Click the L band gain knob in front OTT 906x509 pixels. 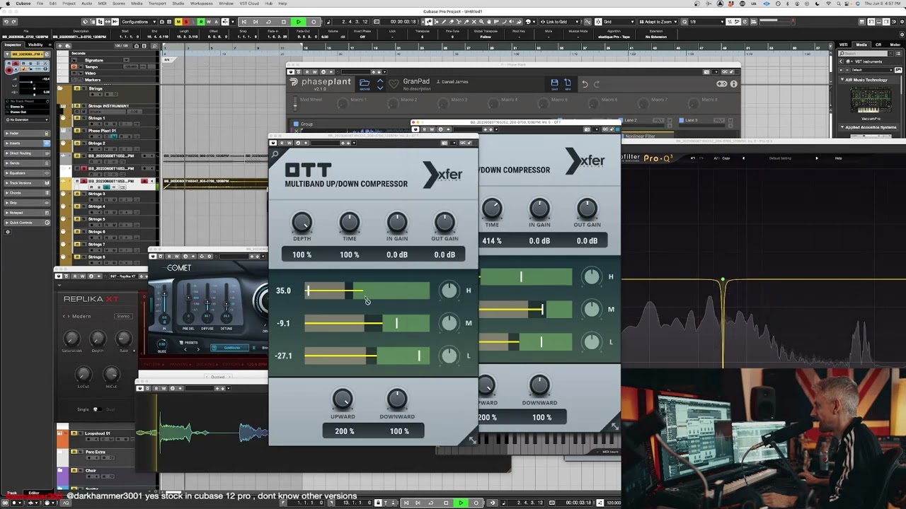449,356
